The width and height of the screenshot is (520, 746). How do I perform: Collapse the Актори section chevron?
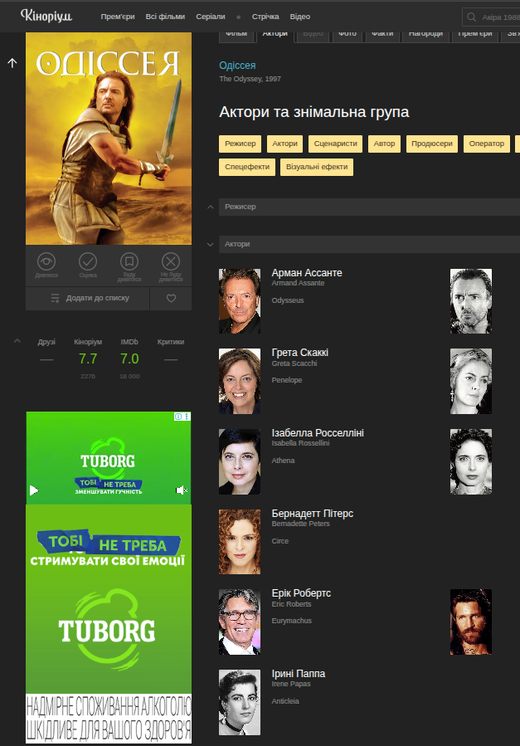[210, 244]
